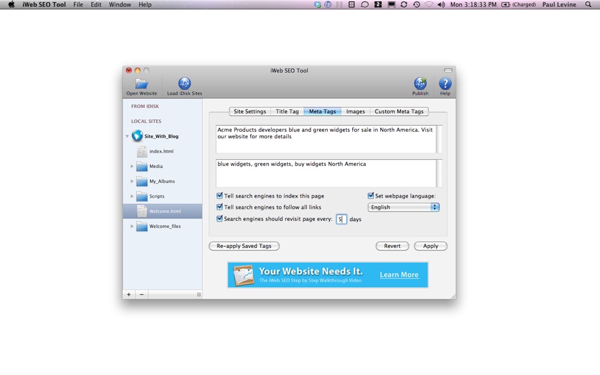Open the Edit menu
The image size is (600, 375).
click(96, 4)
